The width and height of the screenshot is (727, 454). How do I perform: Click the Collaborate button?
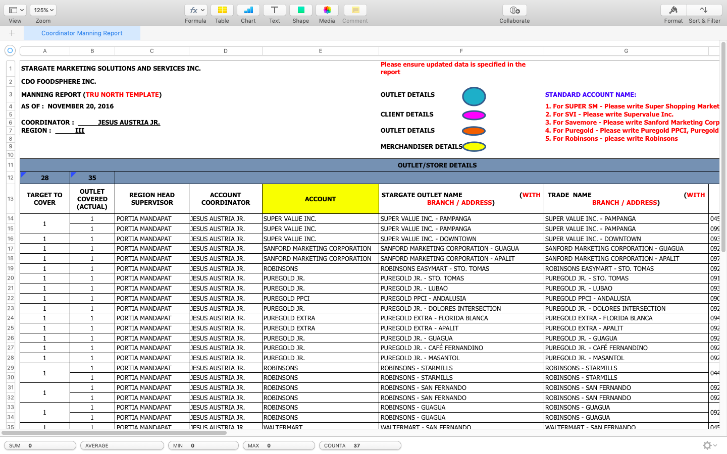pyautogui.click(x=514, y=10)
